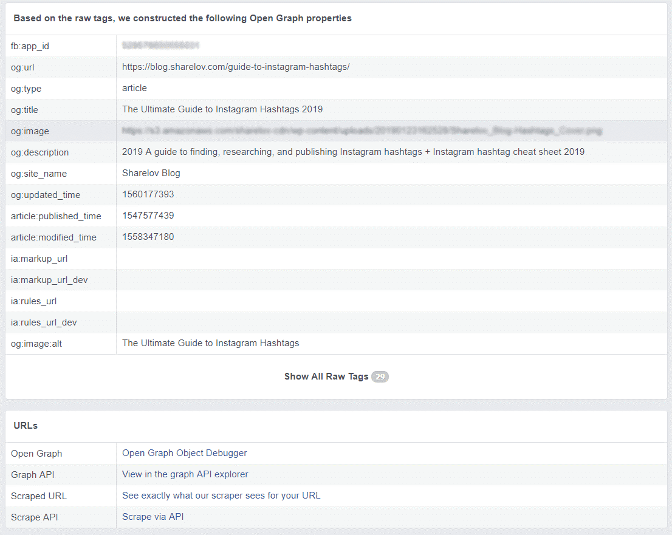
Task: Click the og:image property label
Action: point(30,131)
